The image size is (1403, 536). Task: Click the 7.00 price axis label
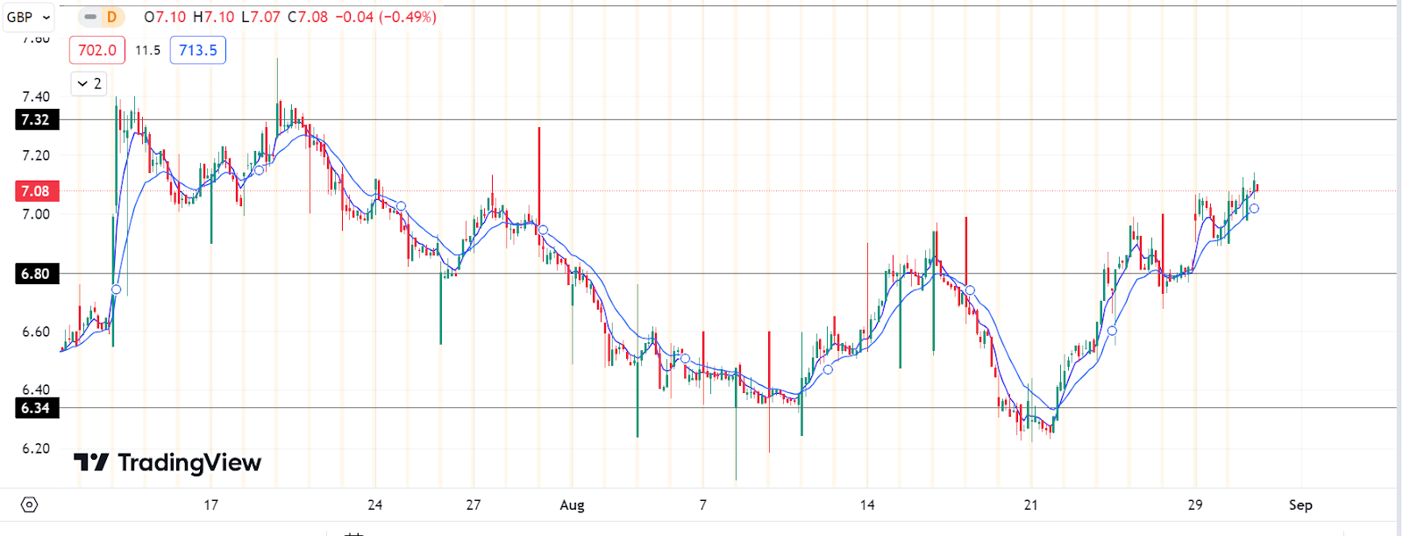[36, 214]
